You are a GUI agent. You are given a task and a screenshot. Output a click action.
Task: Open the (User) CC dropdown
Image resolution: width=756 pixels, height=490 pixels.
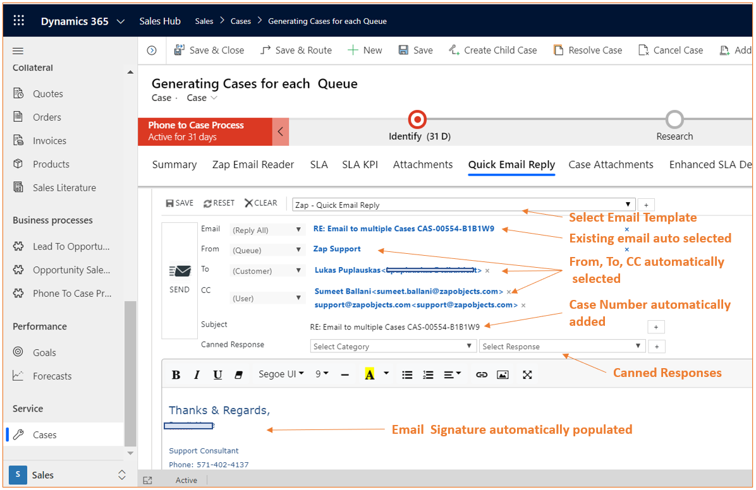tap(267, 298)
